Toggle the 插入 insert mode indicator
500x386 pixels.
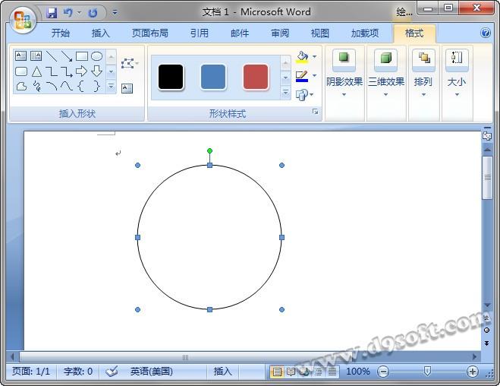pos(222,372)
